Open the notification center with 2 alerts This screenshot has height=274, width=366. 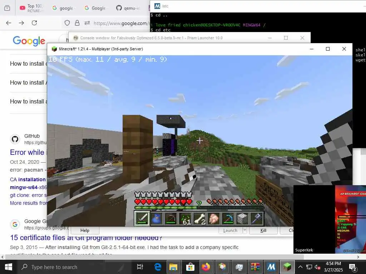[352, 267]
